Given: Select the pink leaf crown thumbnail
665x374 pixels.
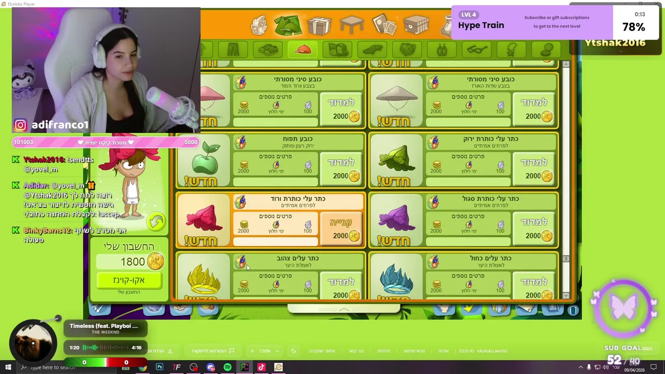Looking at the screenshot, I should click(204, 220).
